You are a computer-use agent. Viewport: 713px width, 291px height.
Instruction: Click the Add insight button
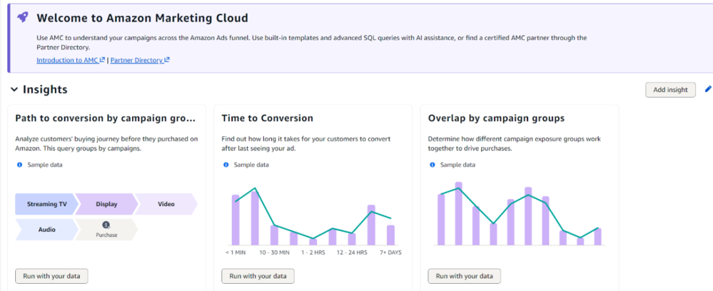(669, 90)
